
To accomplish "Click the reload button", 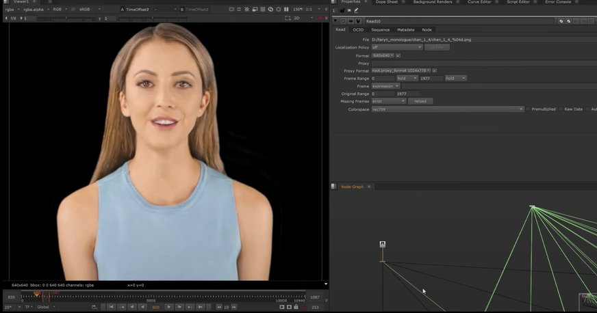I will tap(420, 101).
